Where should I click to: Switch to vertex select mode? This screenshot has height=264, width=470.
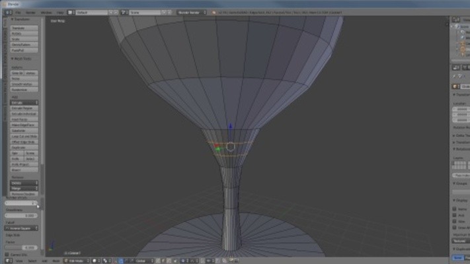[x=158, y=261]
